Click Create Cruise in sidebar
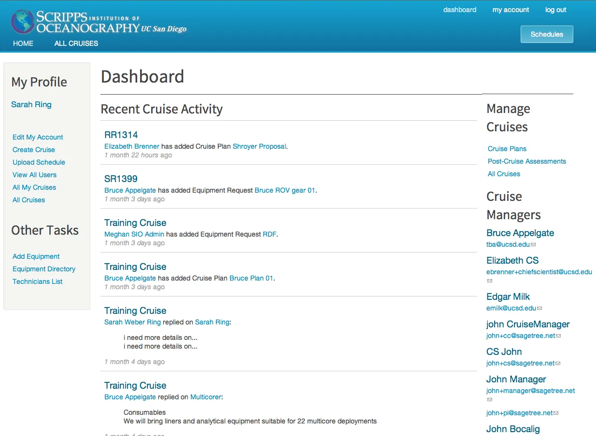 (34, 150)
